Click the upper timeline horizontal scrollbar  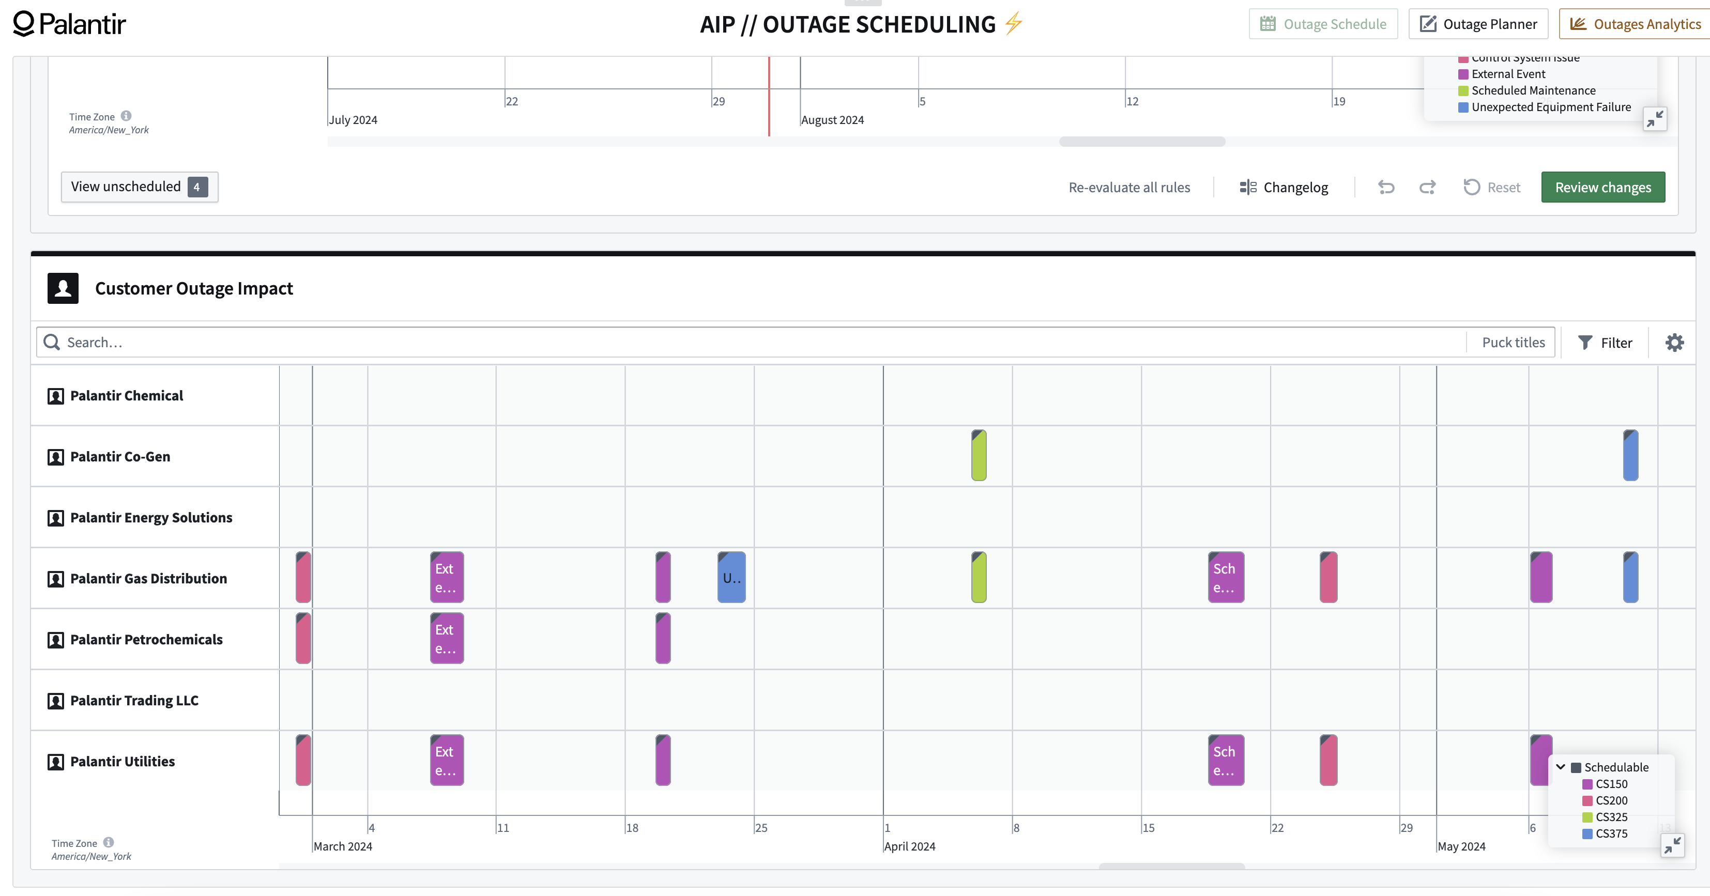(1142, 142)
